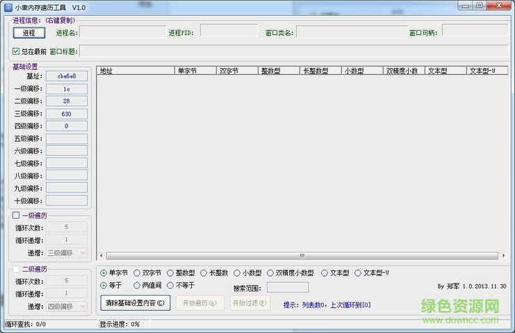Image resolution: width=515 pixels, height=333 pixels.
Task: Click 一级遍历 循环递增 field
Action: (x=67, y=239)
